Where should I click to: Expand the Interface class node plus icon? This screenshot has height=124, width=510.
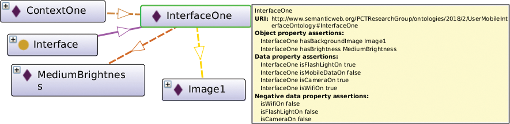(13, 40)
